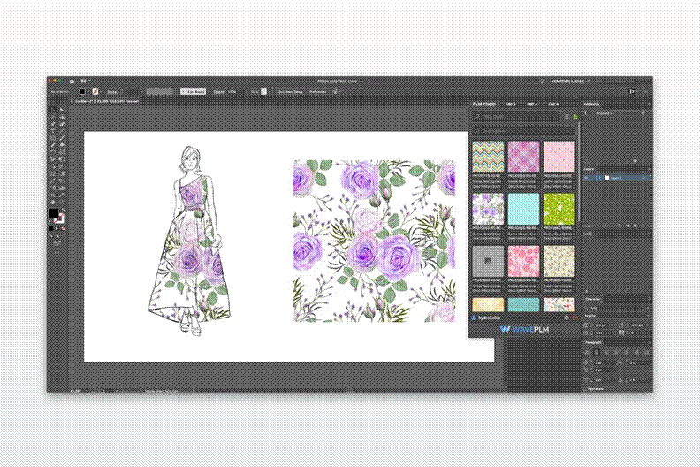Select the Direct Selection tool
This screenshot has width=700, height=467.
click(63, 110)
